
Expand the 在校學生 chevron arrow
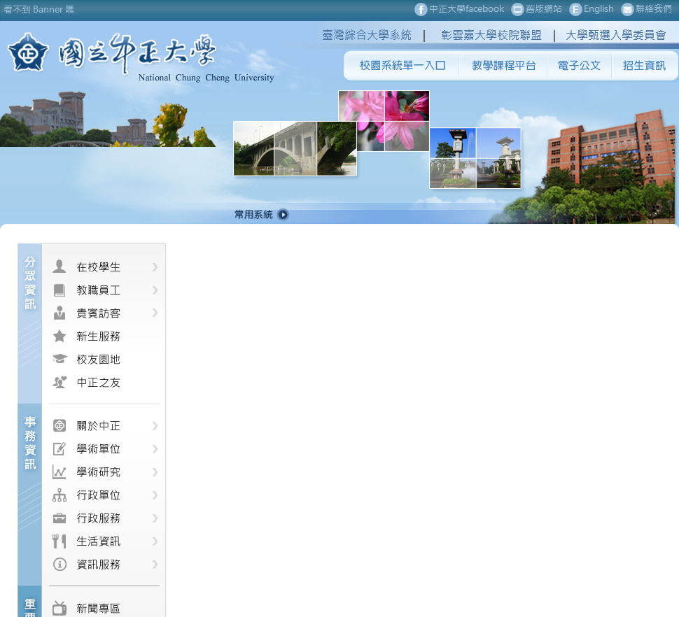(x=155, y=267)
